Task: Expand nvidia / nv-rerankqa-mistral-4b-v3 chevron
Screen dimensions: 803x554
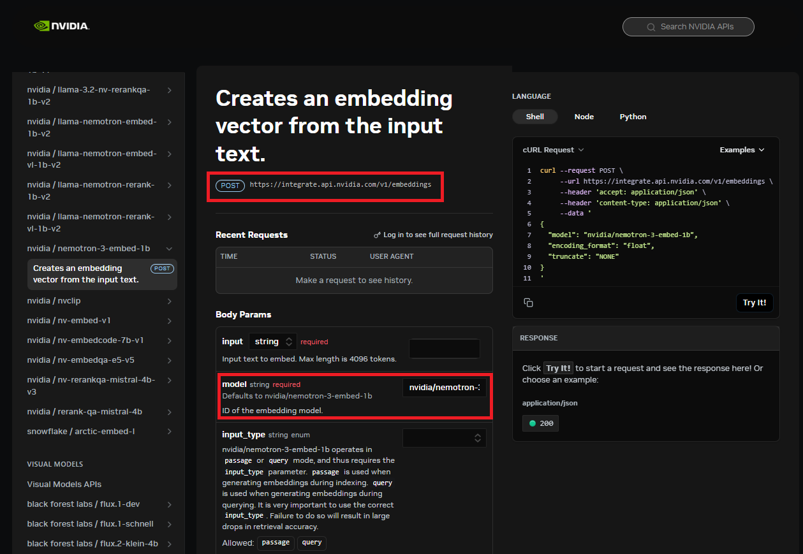Action: click(x=170, y=380)
